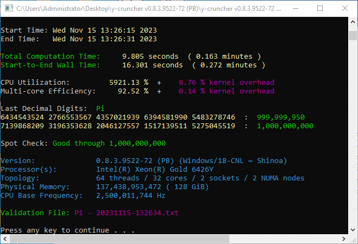Image resolution: width=358 pixels, height=244 pixels.
Task: Click the '5921.13 %' CPU utilization value
Action: (x=129, y=82)
